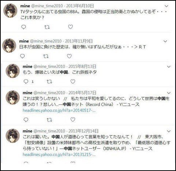Viewport: 176px width, 171px height.
Task: Retweet the 2014年5月17日 tweet
Action: tap(49, 120)
